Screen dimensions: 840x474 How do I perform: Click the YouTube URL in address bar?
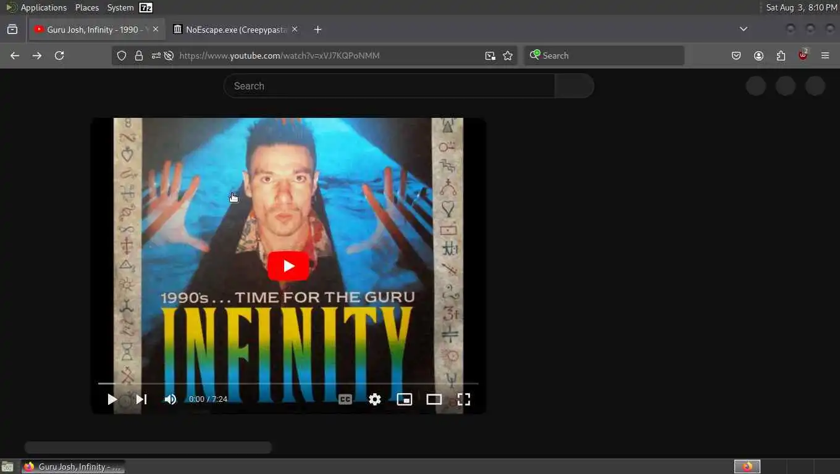279,56
